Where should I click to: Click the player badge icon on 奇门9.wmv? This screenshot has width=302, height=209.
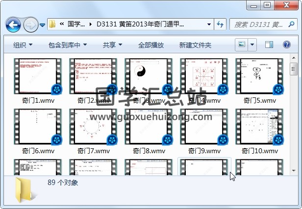[223, 140]
